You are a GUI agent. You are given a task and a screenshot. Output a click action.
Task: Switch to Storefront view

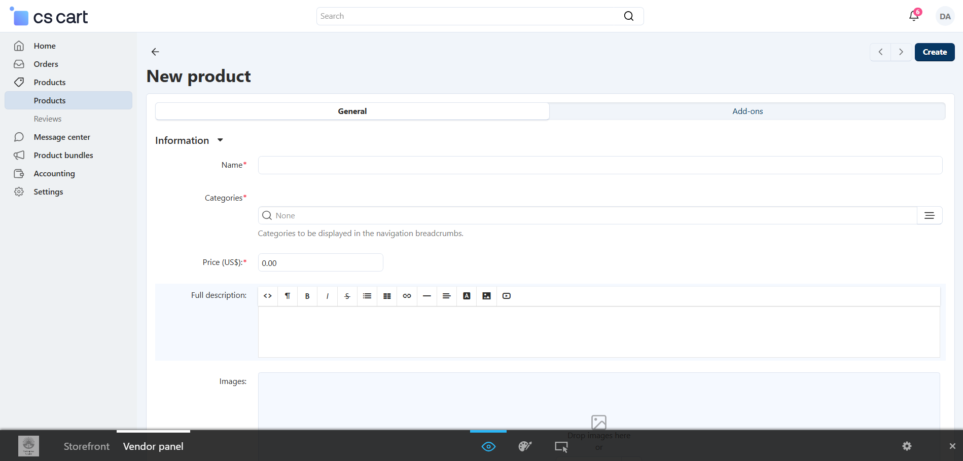(86, 446)
